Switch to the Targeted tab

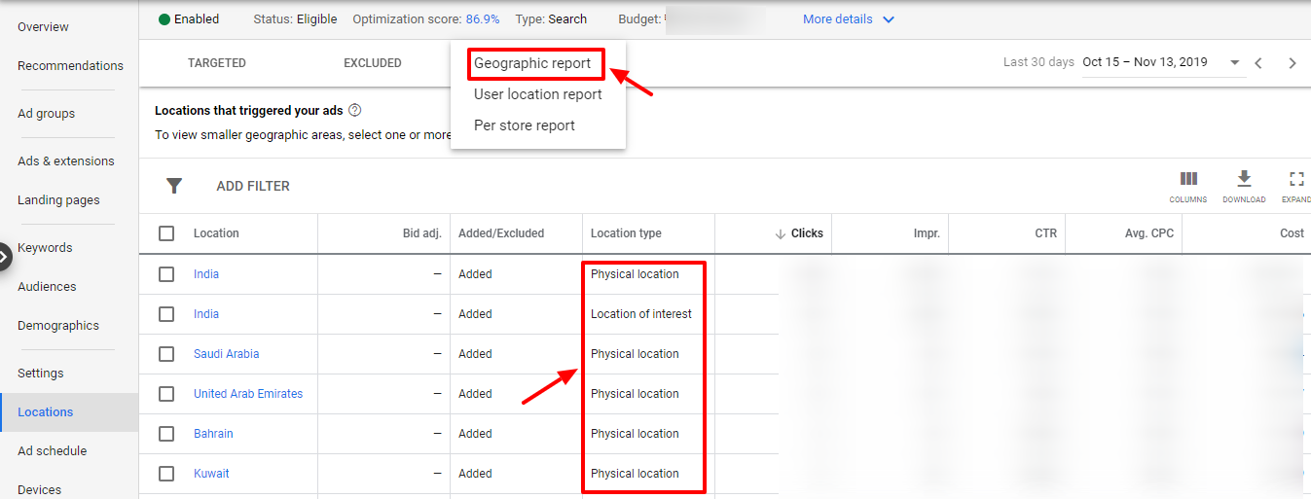[217, 63]
